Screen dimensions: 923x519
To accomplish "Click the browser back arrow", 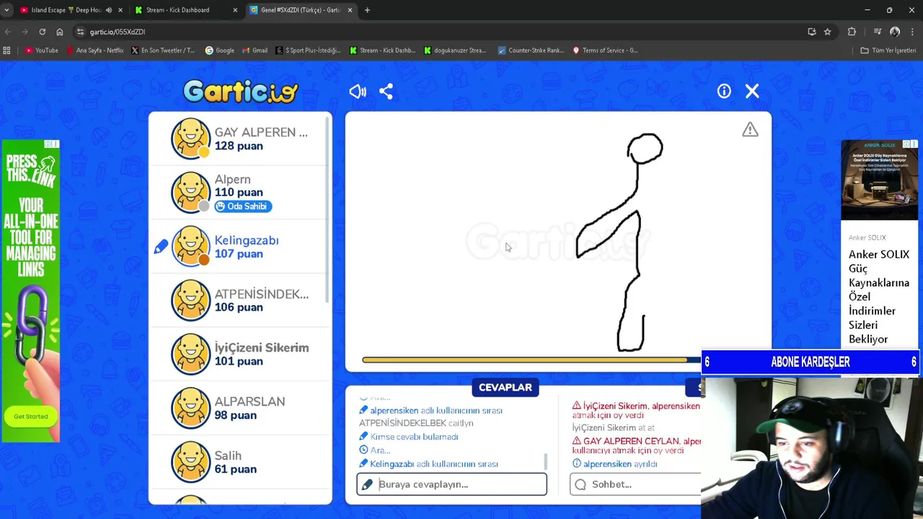I will pyautogui.click(x=7, y=32).
